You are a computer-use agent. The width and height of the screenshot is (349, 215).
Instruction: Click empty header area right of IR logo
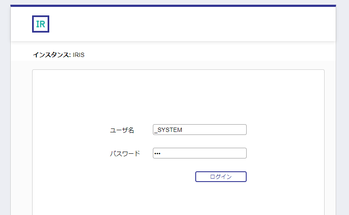coord(193,24)
